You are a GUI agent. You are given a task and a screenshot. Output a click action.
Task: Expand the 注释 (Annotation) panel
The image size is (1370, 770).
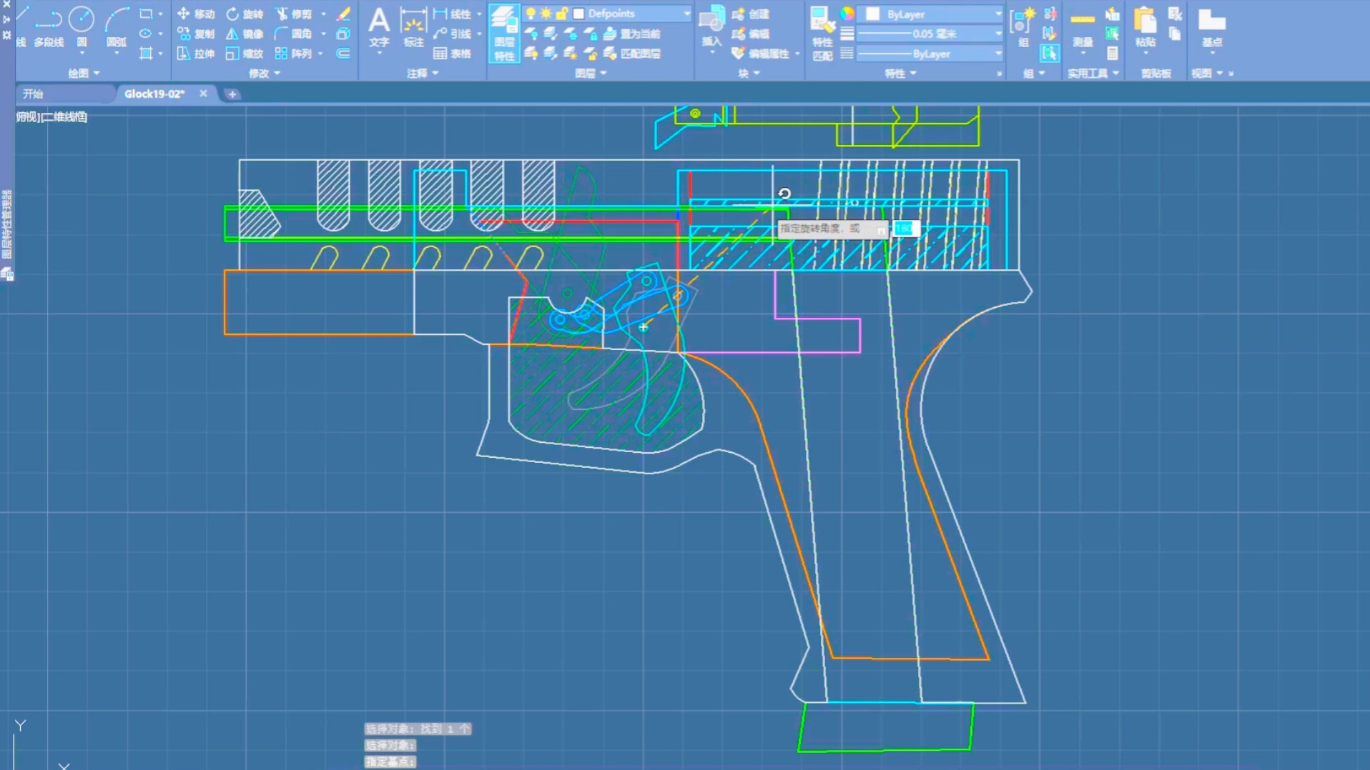click(x=422, y=73)
